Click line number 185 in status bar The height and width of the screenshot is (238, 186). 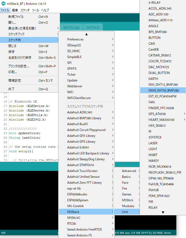pyautogui.click(x=3, y=233)
